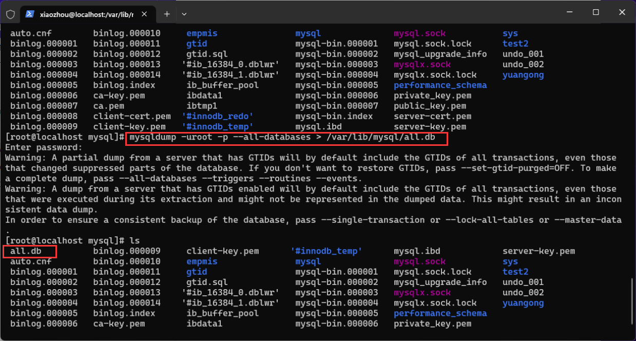Open a new tab with the plus button
The image size is (636, 341).
pyautogui.click(x=167, y=14)
